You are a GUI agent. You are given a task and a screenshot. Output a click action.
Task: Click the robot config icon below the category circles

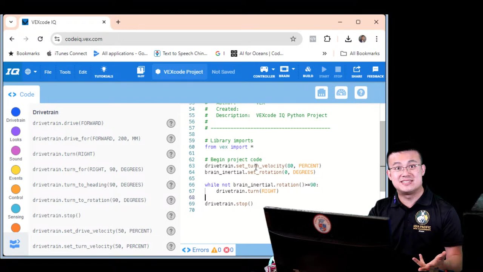point(15,244)
